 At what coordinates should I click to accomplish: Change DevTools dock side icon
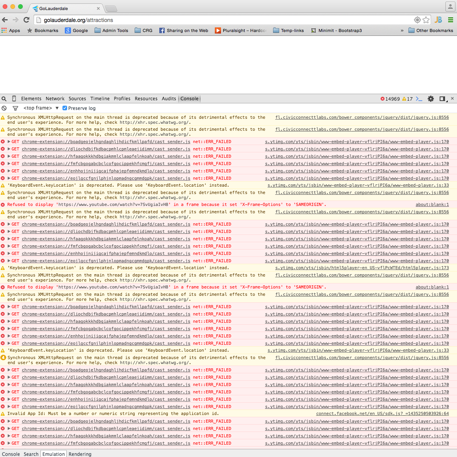coord(443,99)
